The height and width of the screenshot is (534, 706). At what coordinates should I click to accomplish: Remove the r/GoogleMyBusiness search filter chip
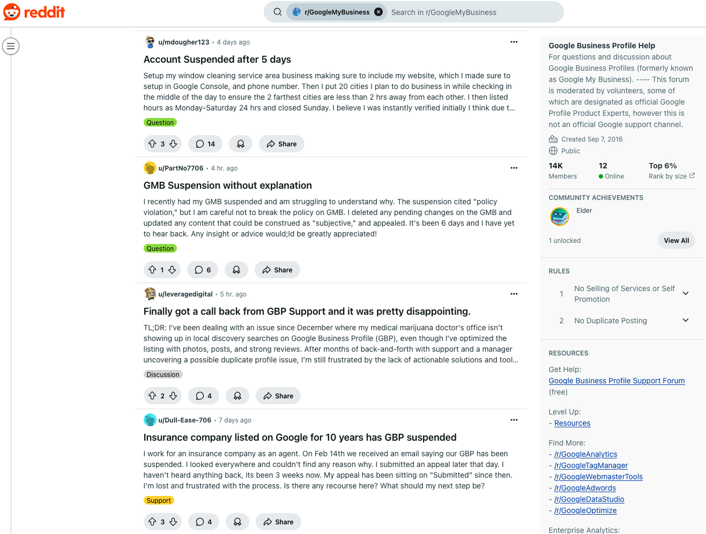(x=378, y=12)
